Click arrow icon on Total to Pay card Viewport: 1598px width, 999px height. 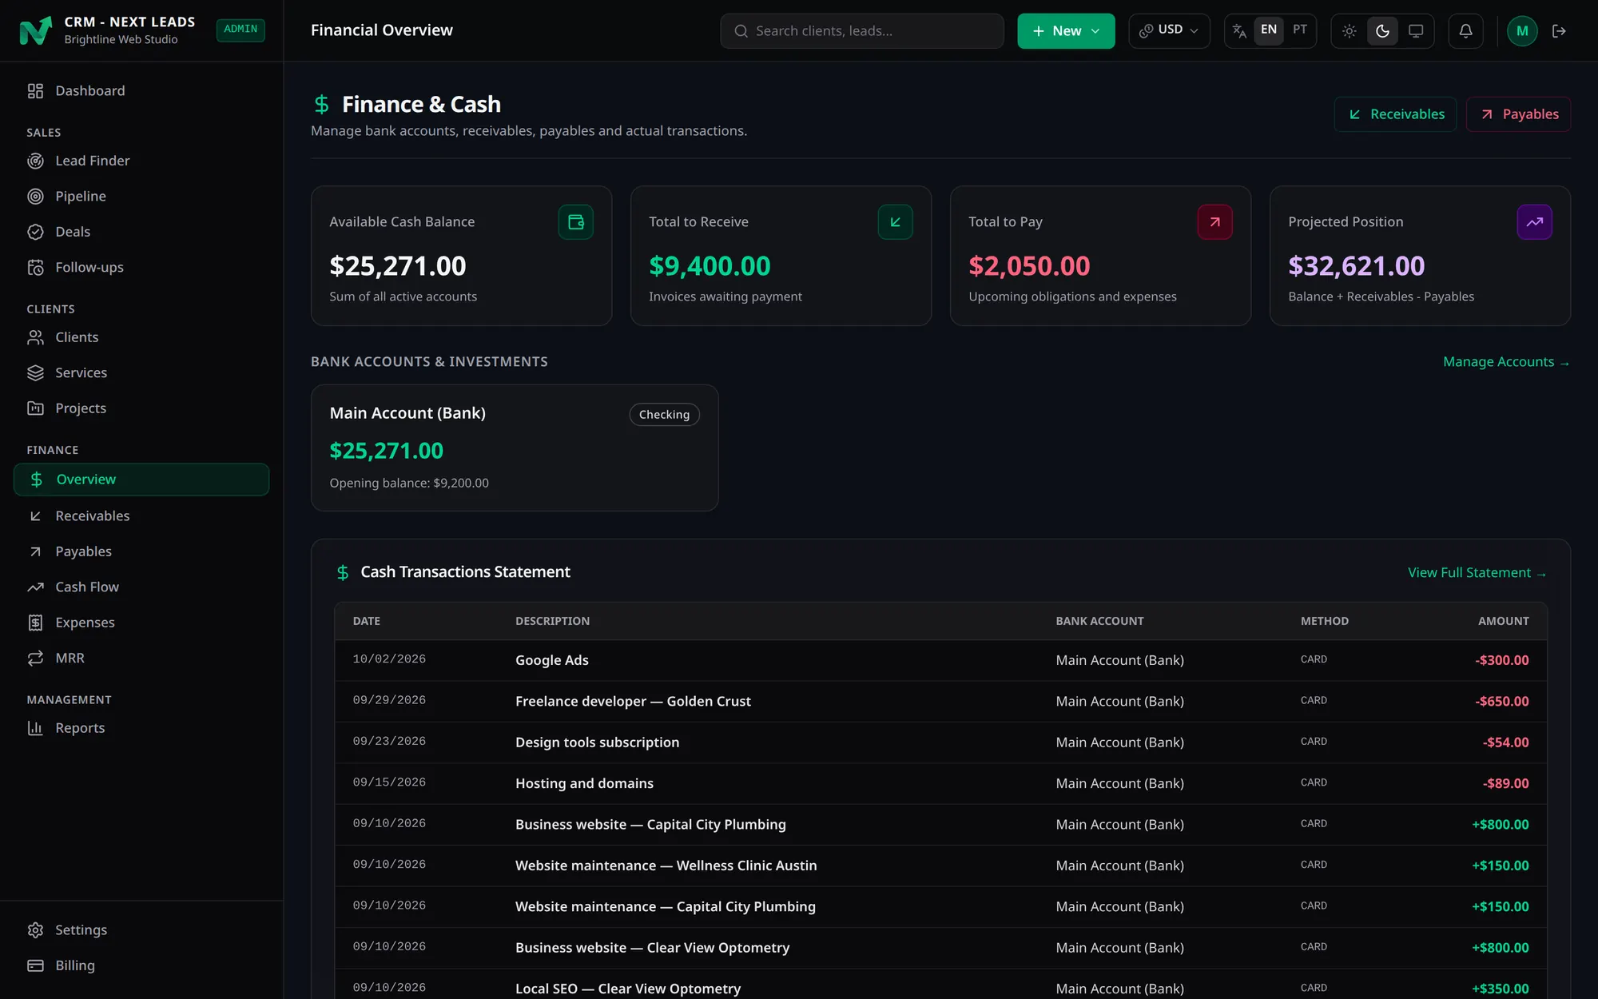click(x=1214, y=222)
